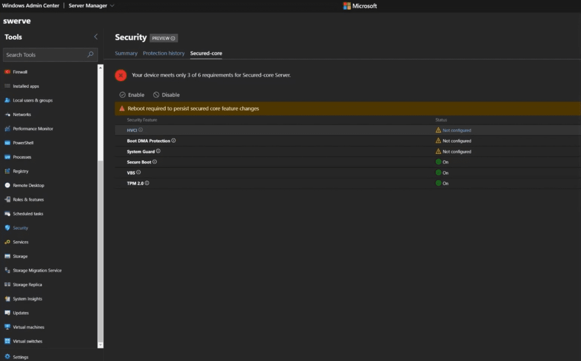The height and width of the screenshot is (361, 581).
Task: Select the HVCI feature row
Action: pos(348,130)
